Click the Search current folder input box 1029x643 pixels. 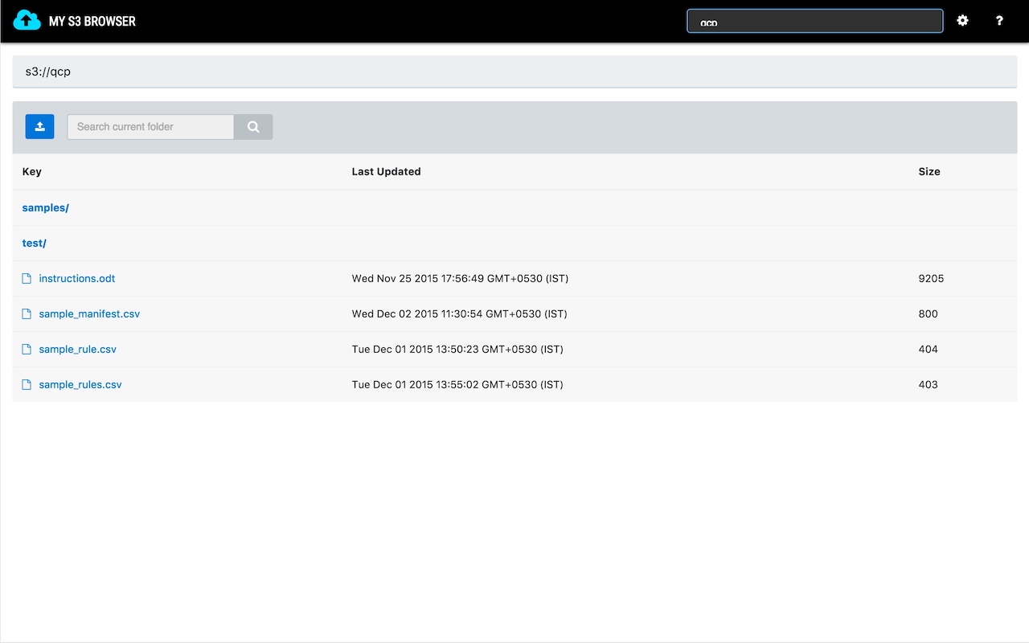pyautogui.click(x=150, y=126)
